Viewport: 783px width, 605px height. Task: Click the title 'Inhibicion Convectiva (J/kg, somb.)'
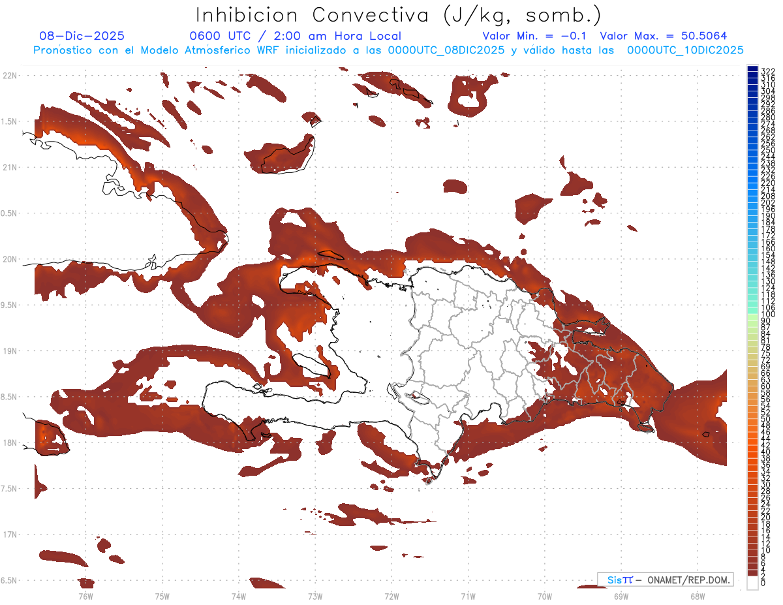coord(399,16)
